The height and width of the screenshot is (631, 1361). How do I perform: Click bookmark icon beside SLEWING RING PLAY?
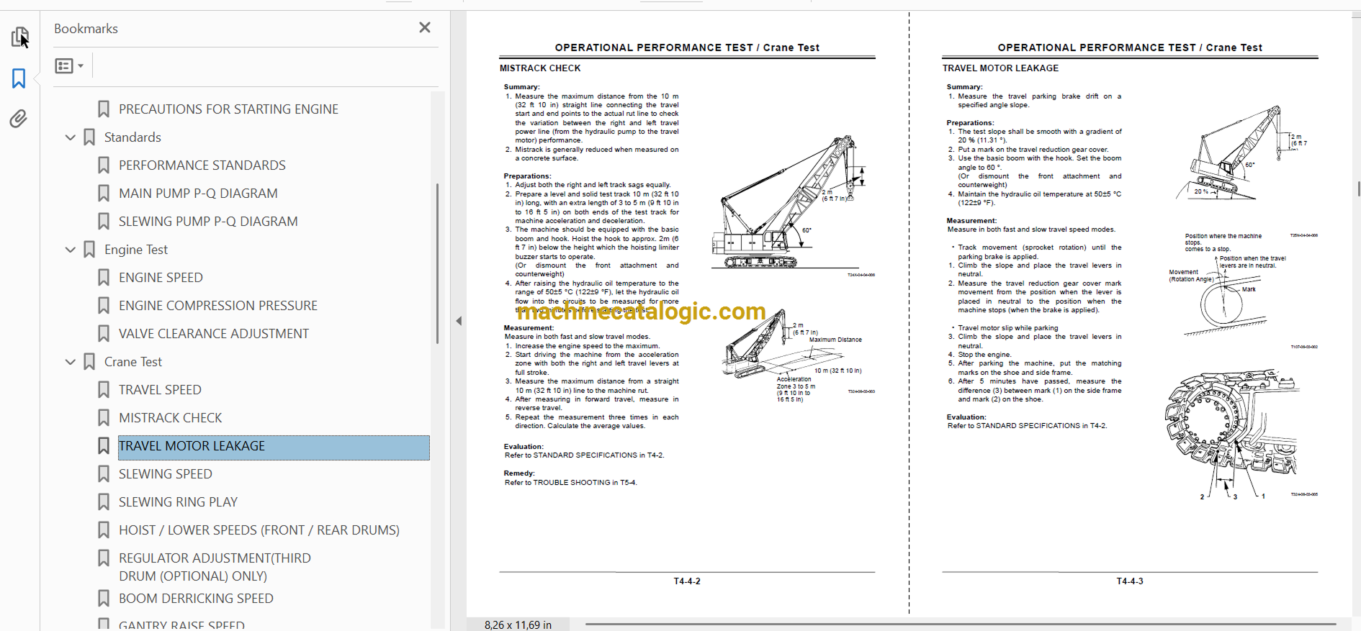point(104,502)
